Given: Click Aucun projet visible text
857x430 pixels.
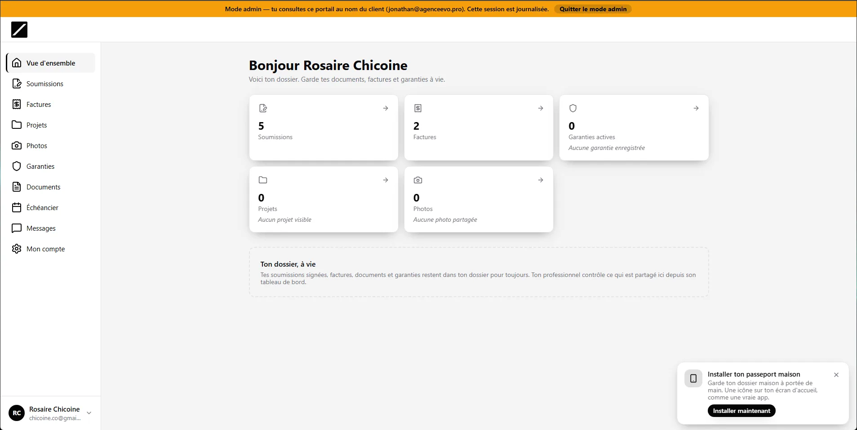Looking at the screenshot, I should point(284,219).
